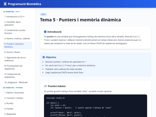This screenshot has height=117, width=156.
Task: Open 9. Comparació de seqüències
Action: click(x=18, y=75)
